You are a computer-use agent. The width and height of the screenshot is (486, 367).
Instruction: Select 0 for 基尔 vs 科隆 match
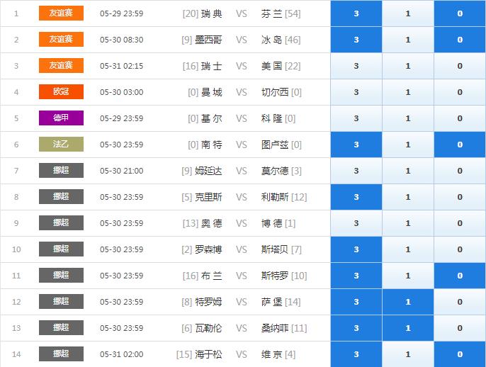460,118
